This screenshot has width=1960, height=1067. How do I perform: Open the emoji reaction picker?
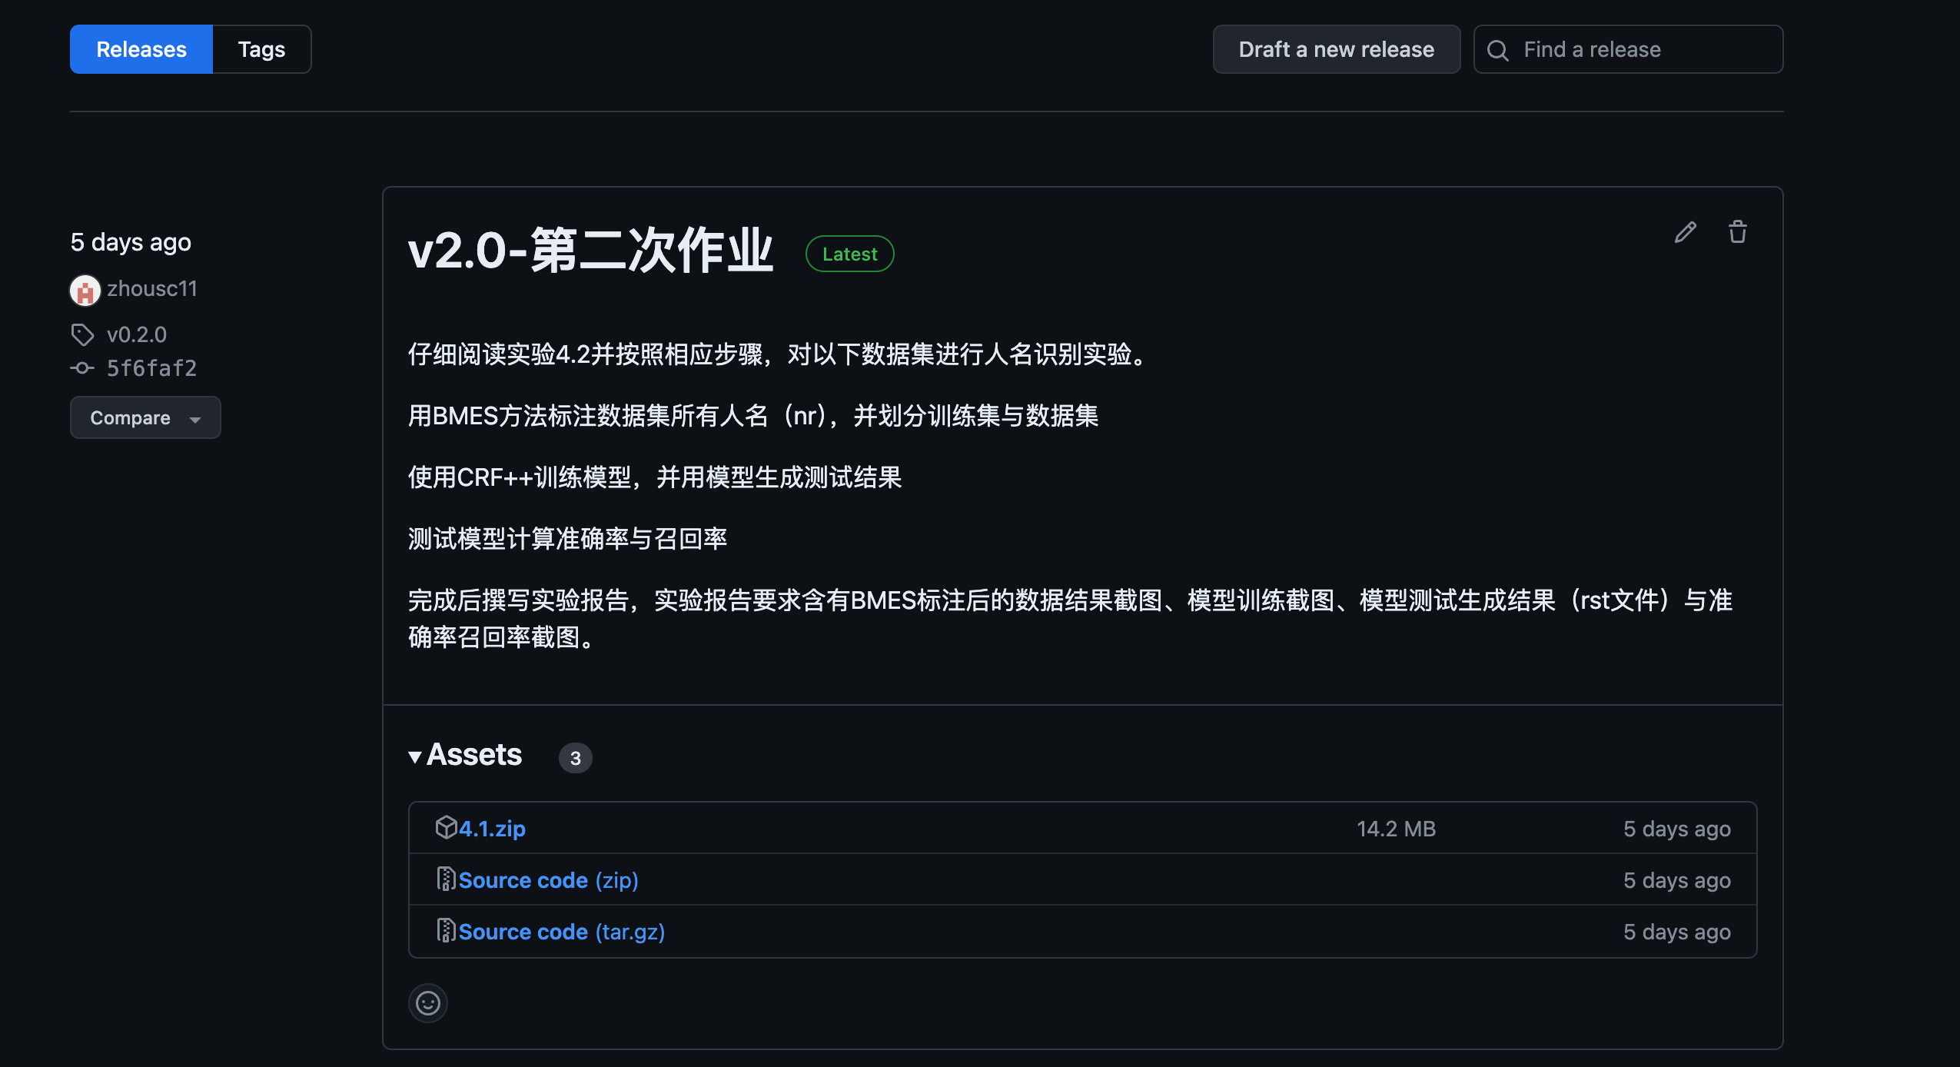click(427, 1002)
